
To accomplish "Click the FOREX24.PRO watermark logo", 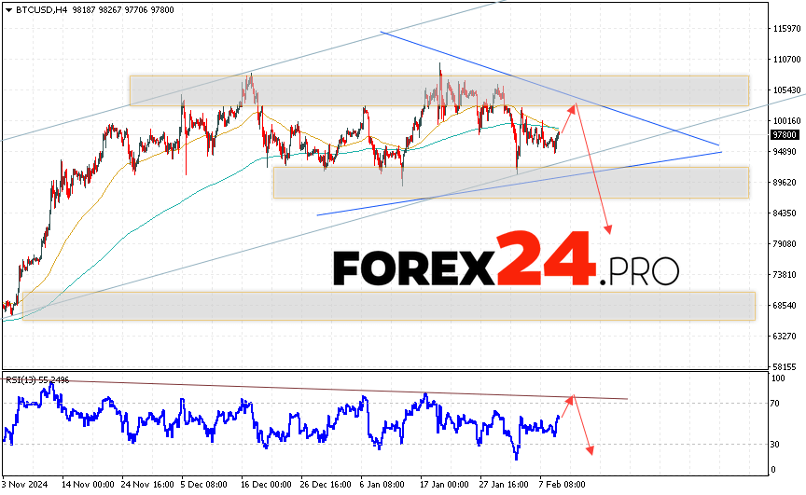I will (506, 261).
